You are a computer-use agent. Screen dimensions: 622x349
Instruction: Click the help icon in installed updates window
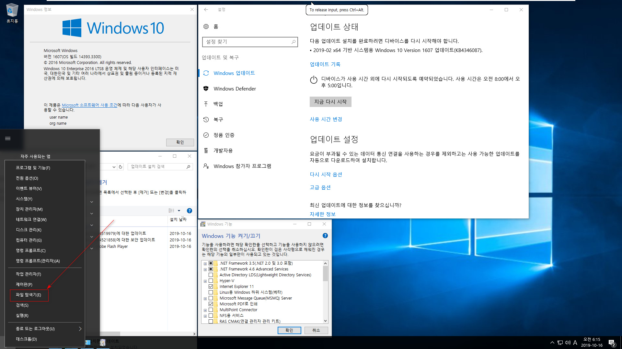click(190, 211)
